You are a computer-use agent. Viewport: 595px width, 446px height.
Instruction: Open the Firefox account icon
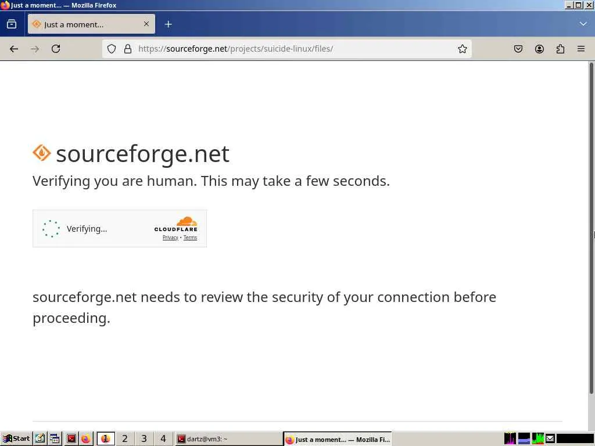pyautogui.click(x=539, y=49)
